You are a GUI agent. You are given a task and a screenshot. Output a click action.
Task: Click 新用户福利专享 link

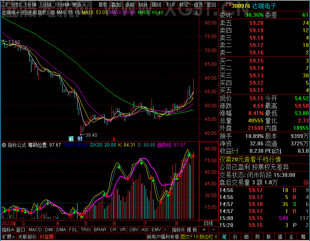pyautogui.click(x=163, y=237)
